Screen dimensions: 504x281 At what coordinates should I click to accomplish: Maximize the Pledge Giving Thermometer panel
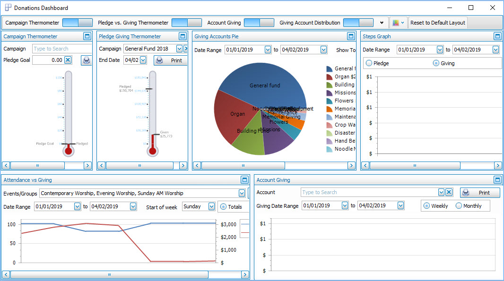point(182,36)
